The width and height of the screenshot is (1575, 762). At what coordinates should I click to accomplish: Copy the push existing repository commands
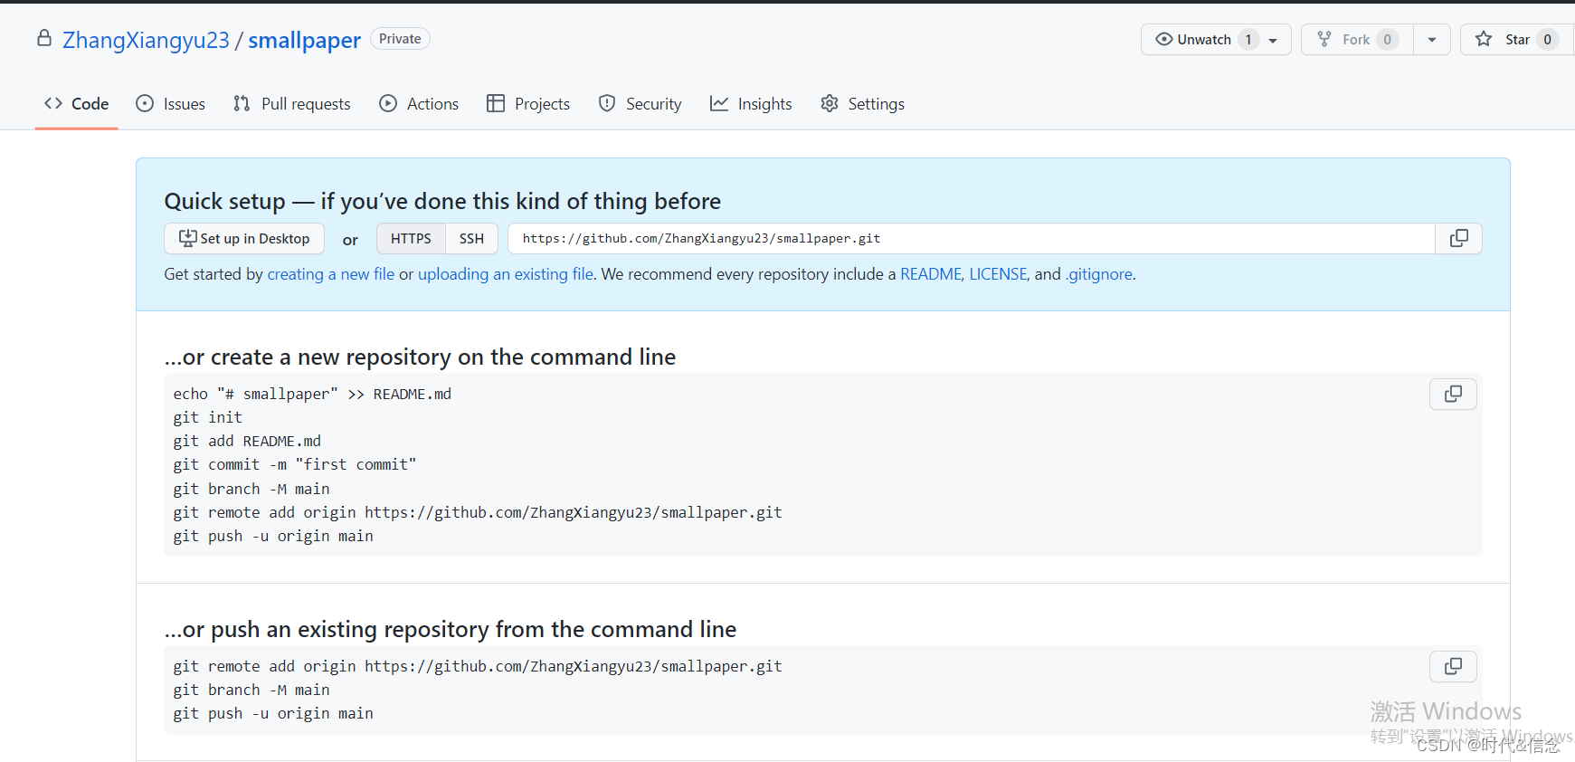1452,667
